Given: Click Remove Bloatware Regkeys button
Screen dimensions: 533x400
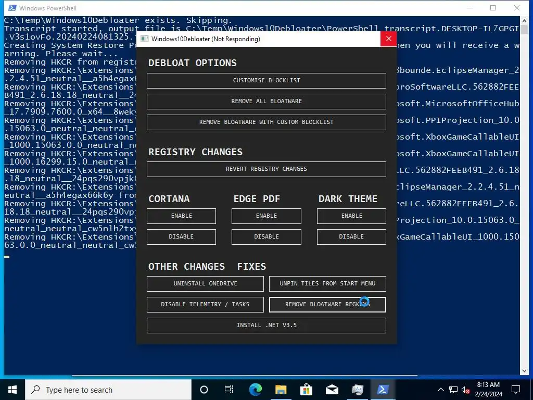Looking at the screenshot, I should [327, 304].
